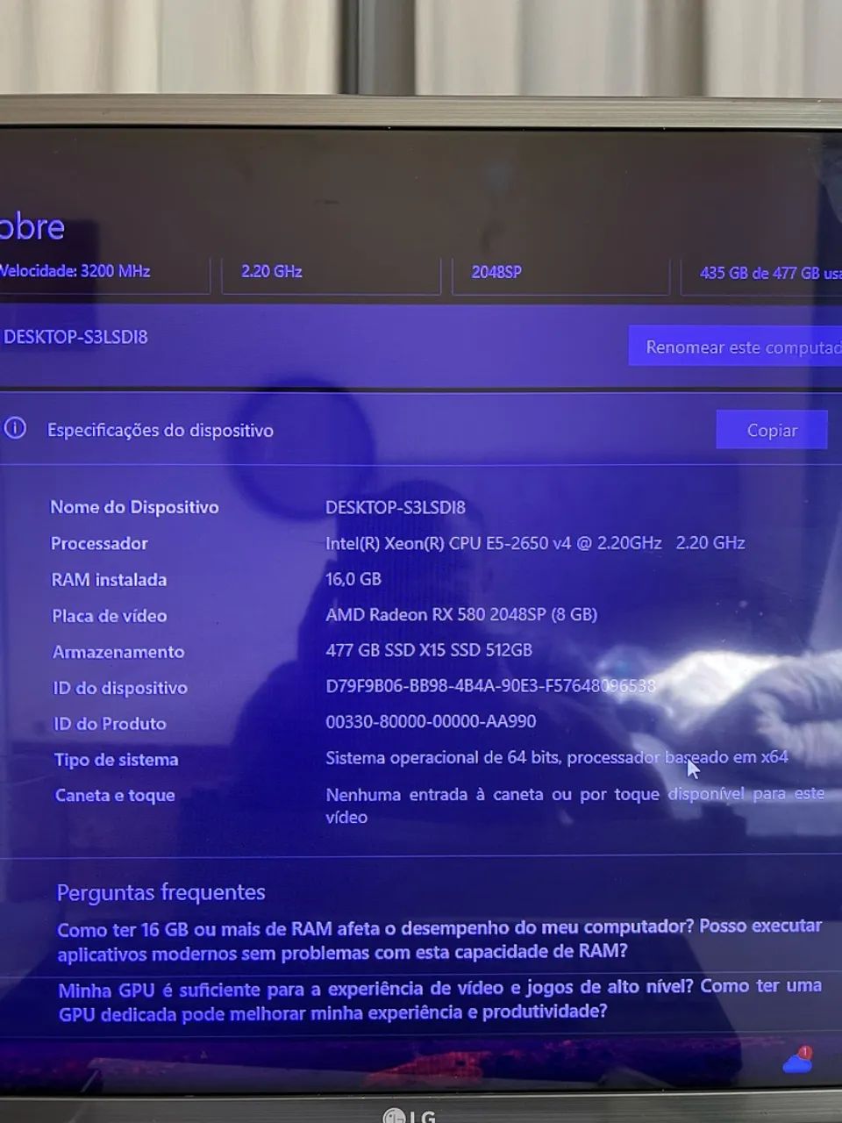
Task: Click the 2.20 GHz processor summary card
Action: 330,275
